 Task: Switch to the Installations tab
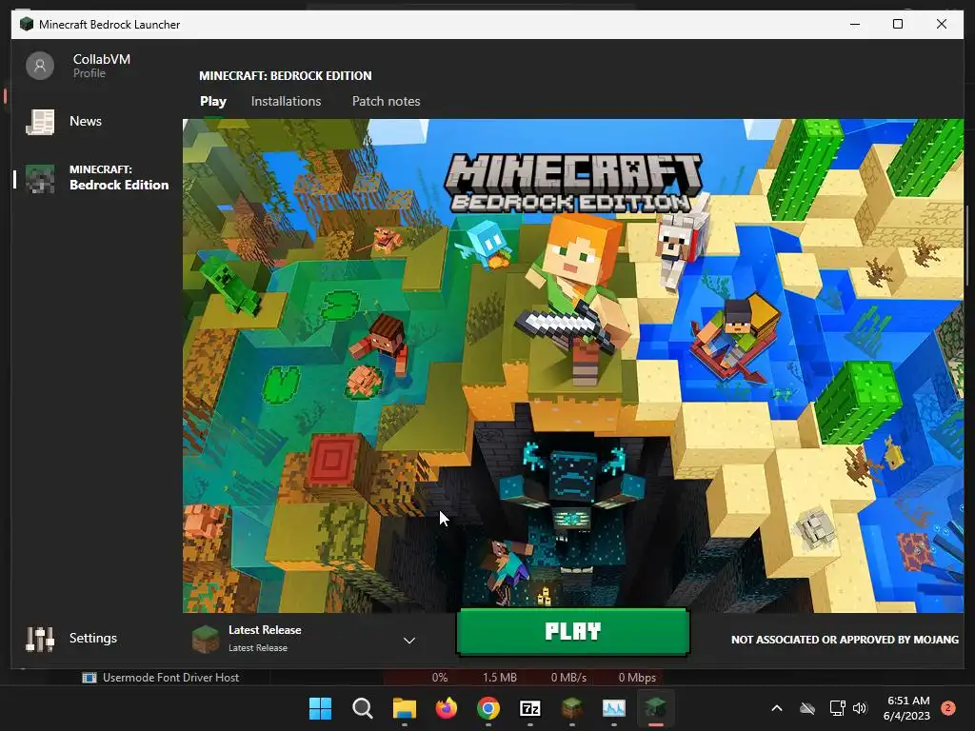[286, 101]
